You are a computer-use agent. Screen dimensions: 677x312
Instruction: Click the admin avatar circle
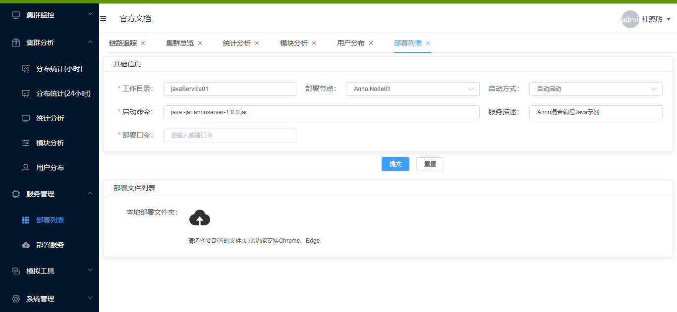630,19
